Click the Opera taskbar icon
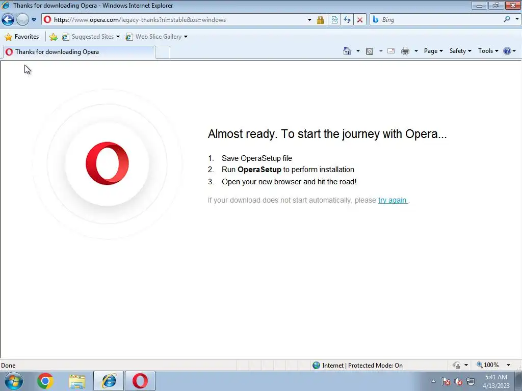The image size is (522, 391). [x=140, y=381]
